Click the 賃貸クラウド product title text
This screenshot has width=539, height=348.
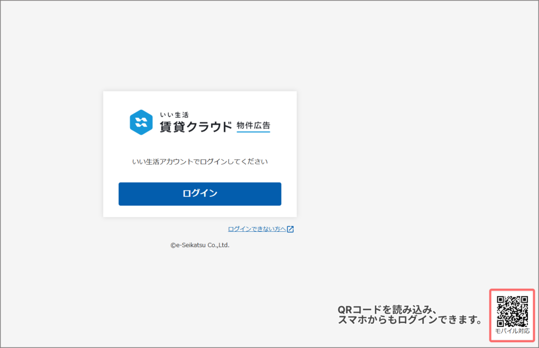196,127
